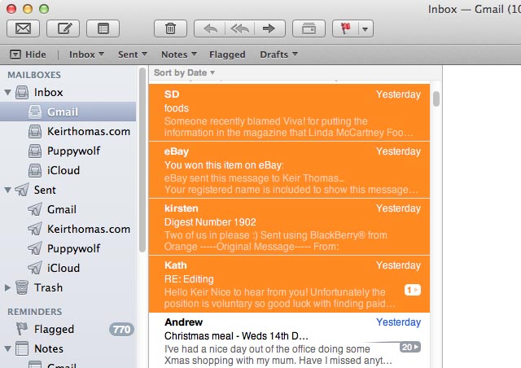
Task: Create a new note from toolbar
Action: (103, 28)
